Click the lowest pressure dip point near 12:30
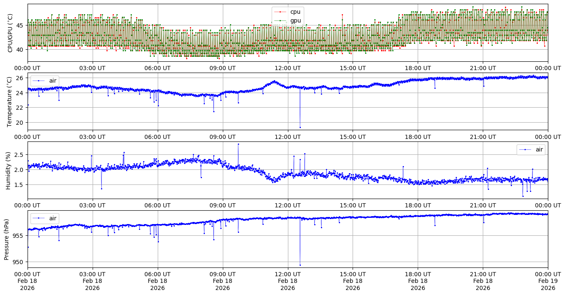Image resolution: width=565 pixels, height=295 pixels. tap(300, 265)
